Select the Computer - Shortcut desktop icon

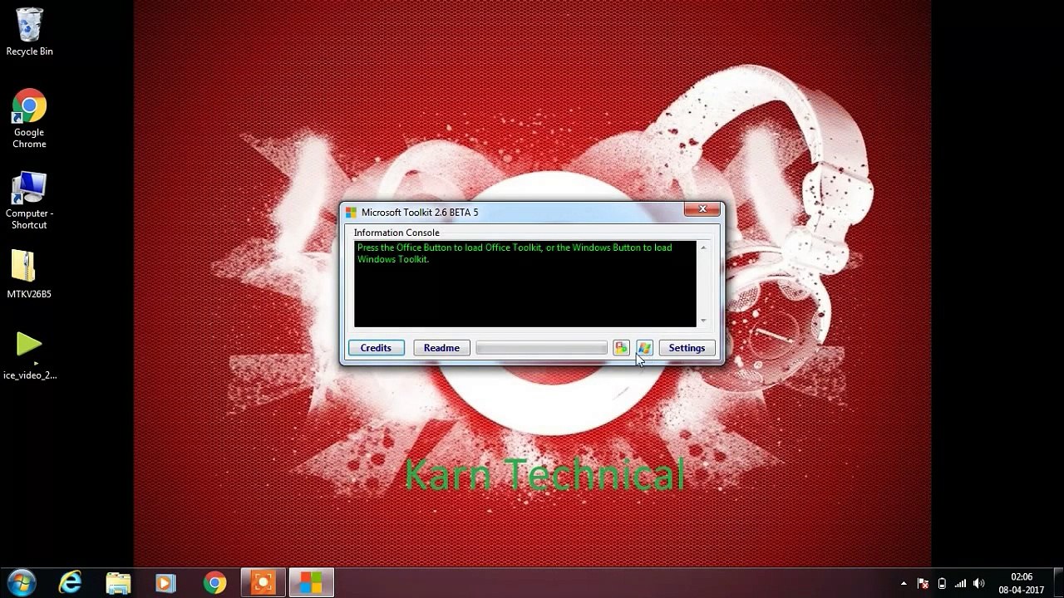tap(29, 200)
